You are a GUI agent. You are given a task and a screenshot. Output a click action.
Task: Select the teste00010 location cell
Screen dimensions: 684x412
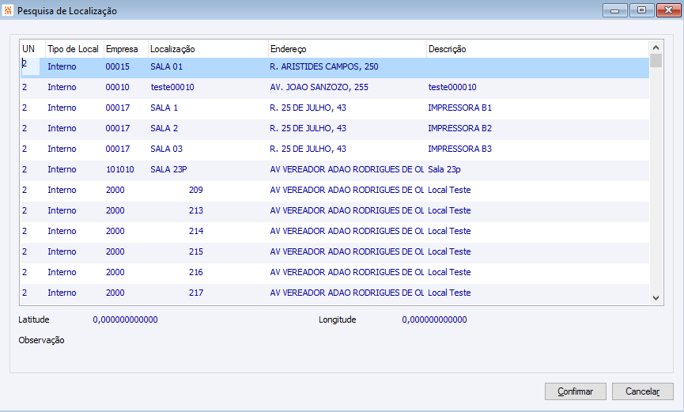(x=172, y=87)
